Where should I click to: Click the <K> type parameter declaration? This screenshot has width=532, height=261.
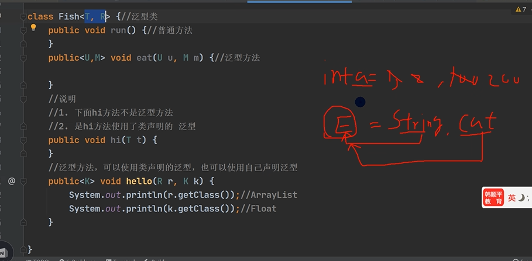pos(87,181)
